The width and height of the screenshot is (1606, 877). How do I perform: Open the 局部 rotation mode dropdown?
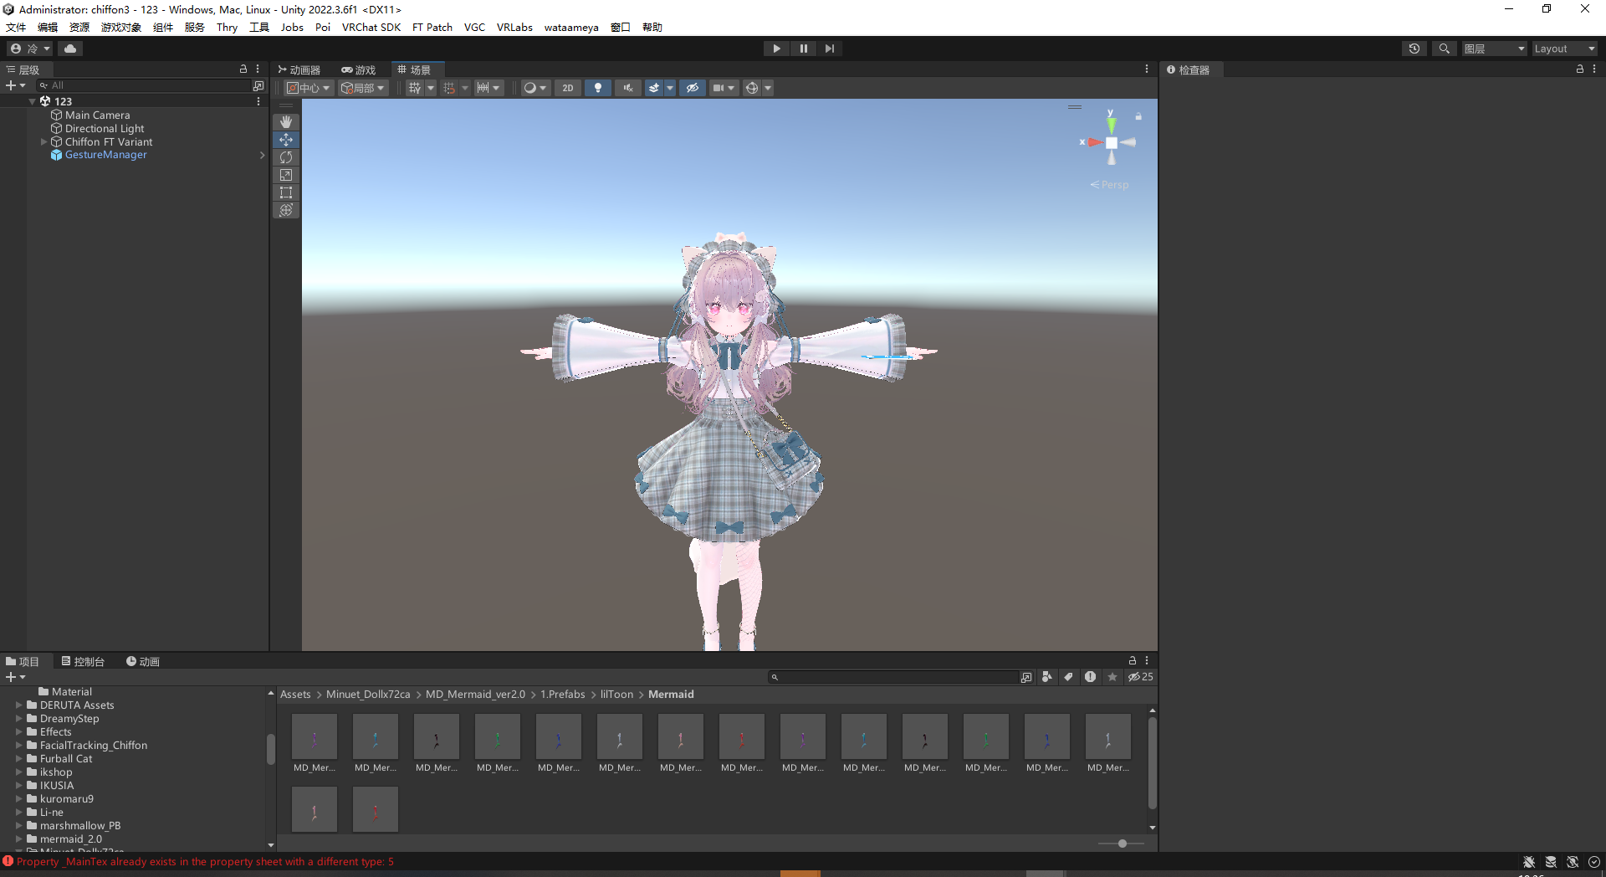click(x=363, y=88)
